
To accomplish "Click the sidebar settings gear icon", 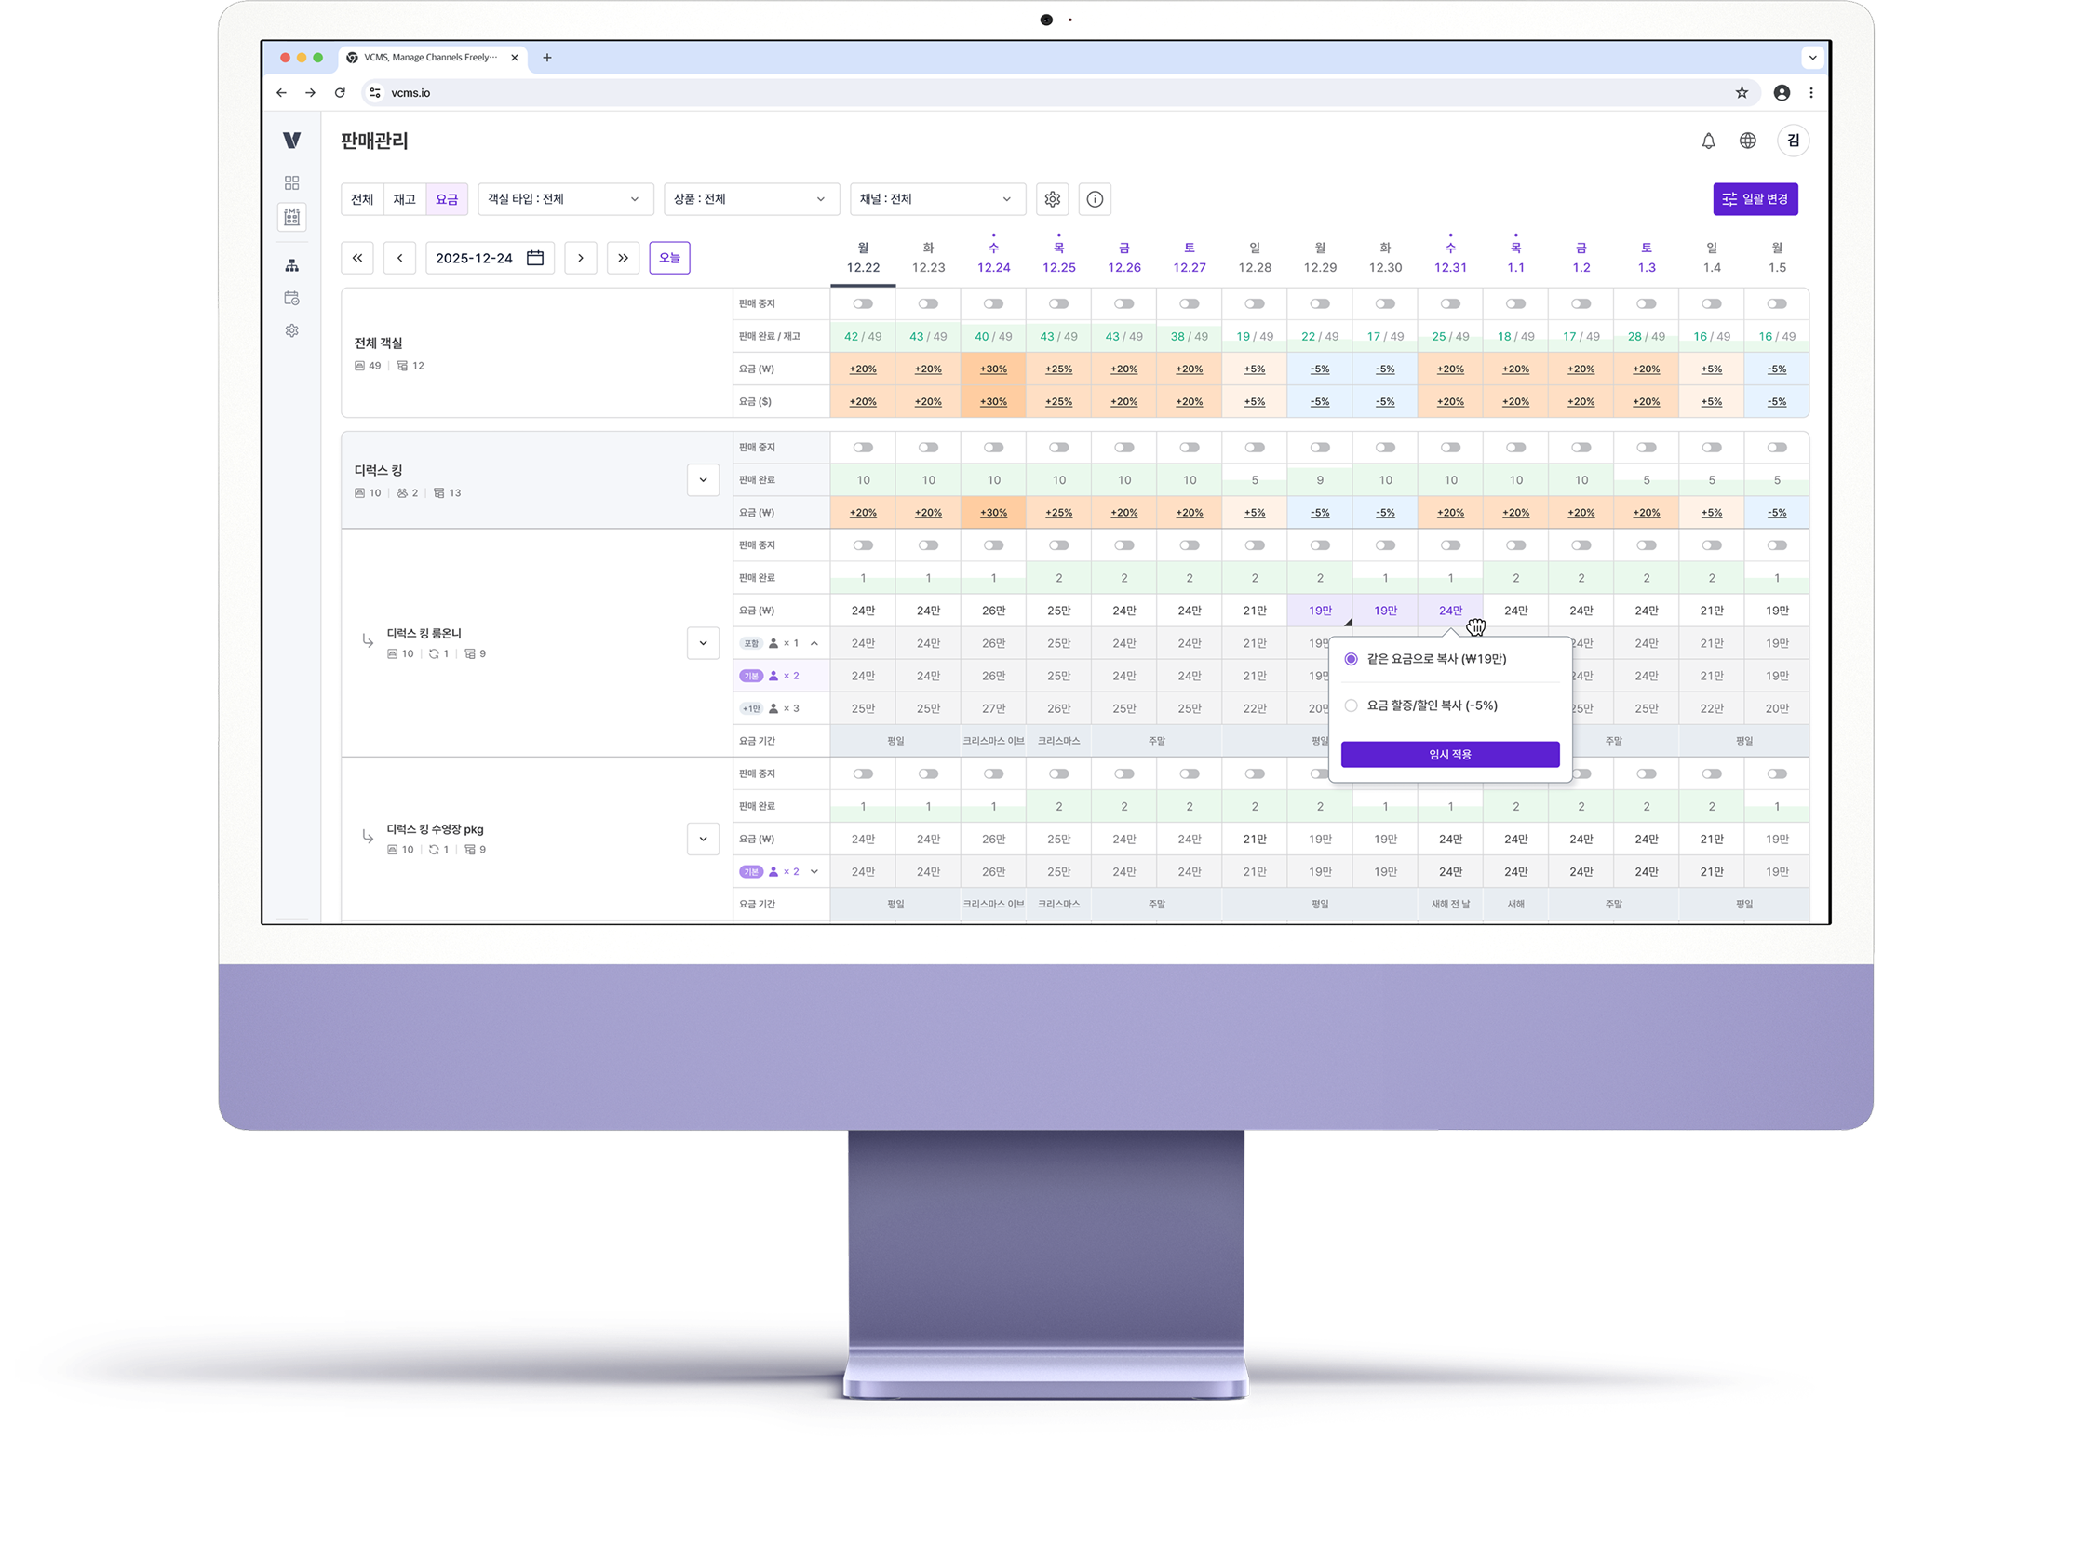I will pyautogui.click(x=292, y=331).
